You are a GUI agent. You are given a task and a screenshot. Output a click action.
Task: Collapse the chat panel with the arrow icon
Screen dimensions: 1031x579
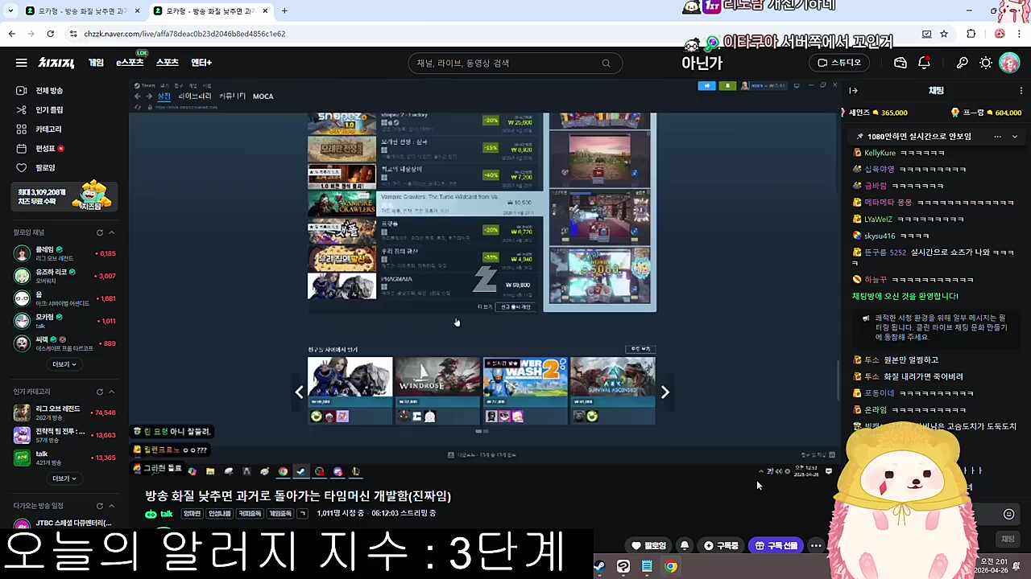(854, 91)
